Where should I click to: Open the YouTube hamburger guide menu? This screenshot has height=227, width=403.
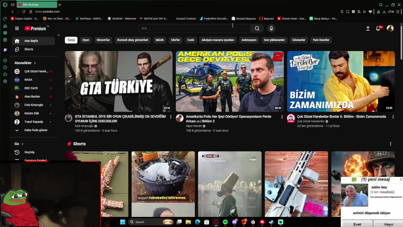pos(17,28)
